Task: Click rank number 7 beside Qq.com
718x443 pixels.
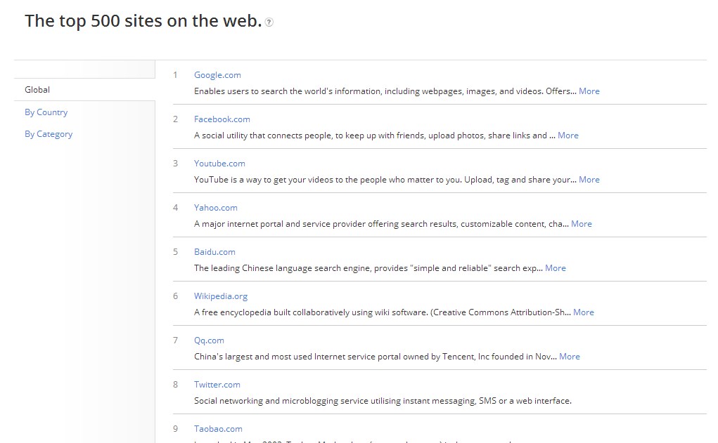Action: pyautogui.click(x=175, y=340)
